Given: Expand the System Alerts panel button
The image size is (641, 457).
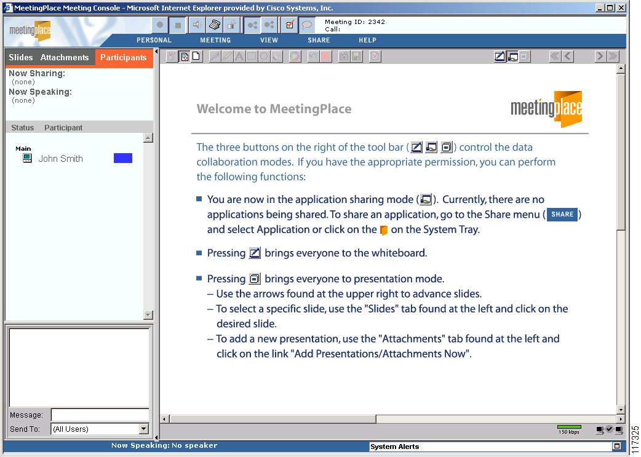Looking at the screenshot, I should 617,446.
